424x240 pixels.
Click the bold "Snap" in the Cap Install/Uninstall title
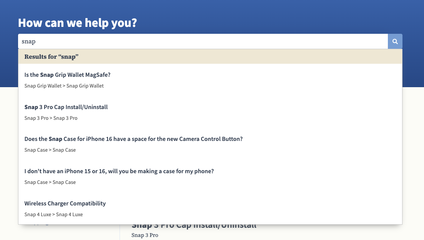point(31,107)
